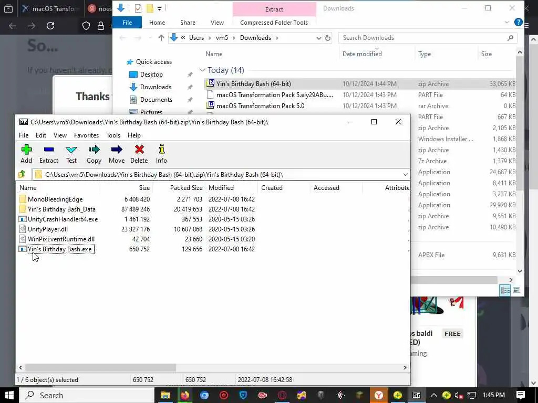The width and height of the screenshot is (538, 403).
Task: Select UnityCrashHandler64.exe in the archive
Action: [x=63, y=219]
